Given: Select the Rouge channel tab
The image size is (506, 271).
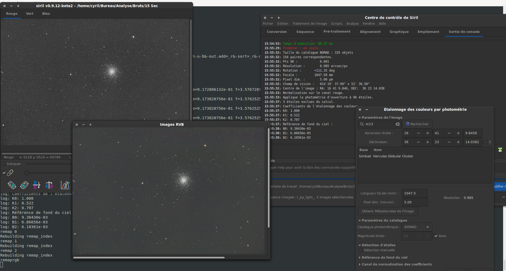Looking at the screenshot, I should (12, 14).
